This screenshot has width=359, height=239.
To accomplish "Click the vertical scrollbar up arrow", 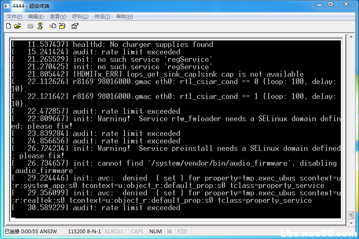I will [351, 37].
